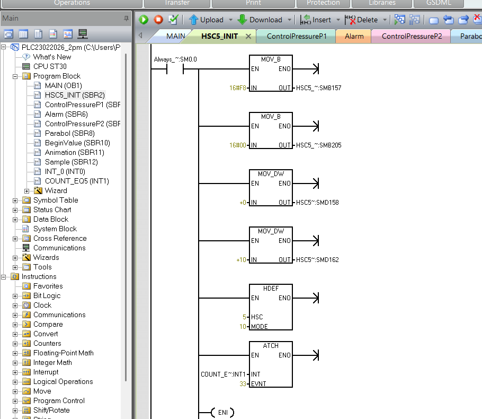Collapse the Program Block tree node
The width and height of the screenshot is (482, 419).
pos(15,76)
